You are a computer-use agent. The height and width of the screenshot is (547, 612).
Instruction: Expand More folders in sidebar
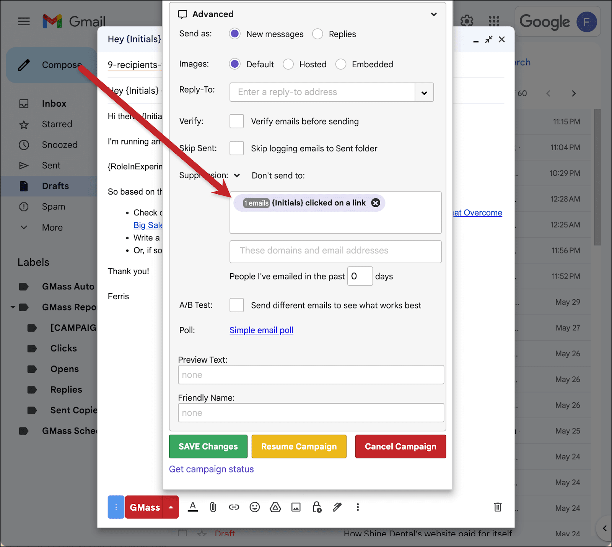[x=52, y=227]
